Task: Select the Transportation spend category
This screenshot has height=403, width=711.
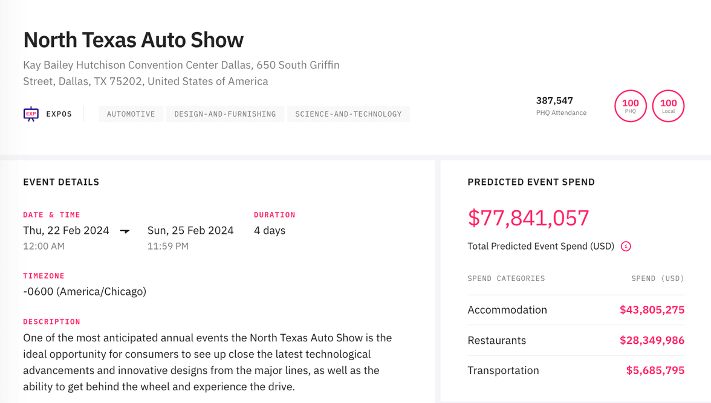Action: click(503, 370)
